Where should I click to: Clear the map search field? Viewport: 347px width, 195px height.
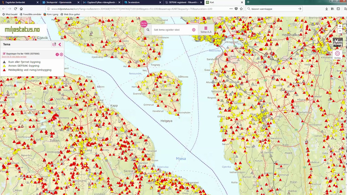pos(194,30)
